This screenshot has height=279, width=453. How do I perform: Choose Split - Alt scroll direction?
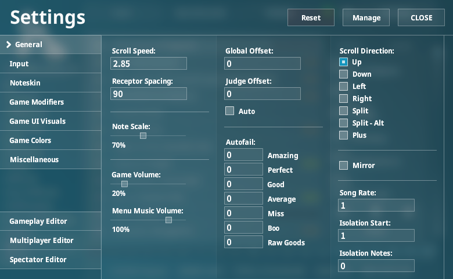pos(344,123)
